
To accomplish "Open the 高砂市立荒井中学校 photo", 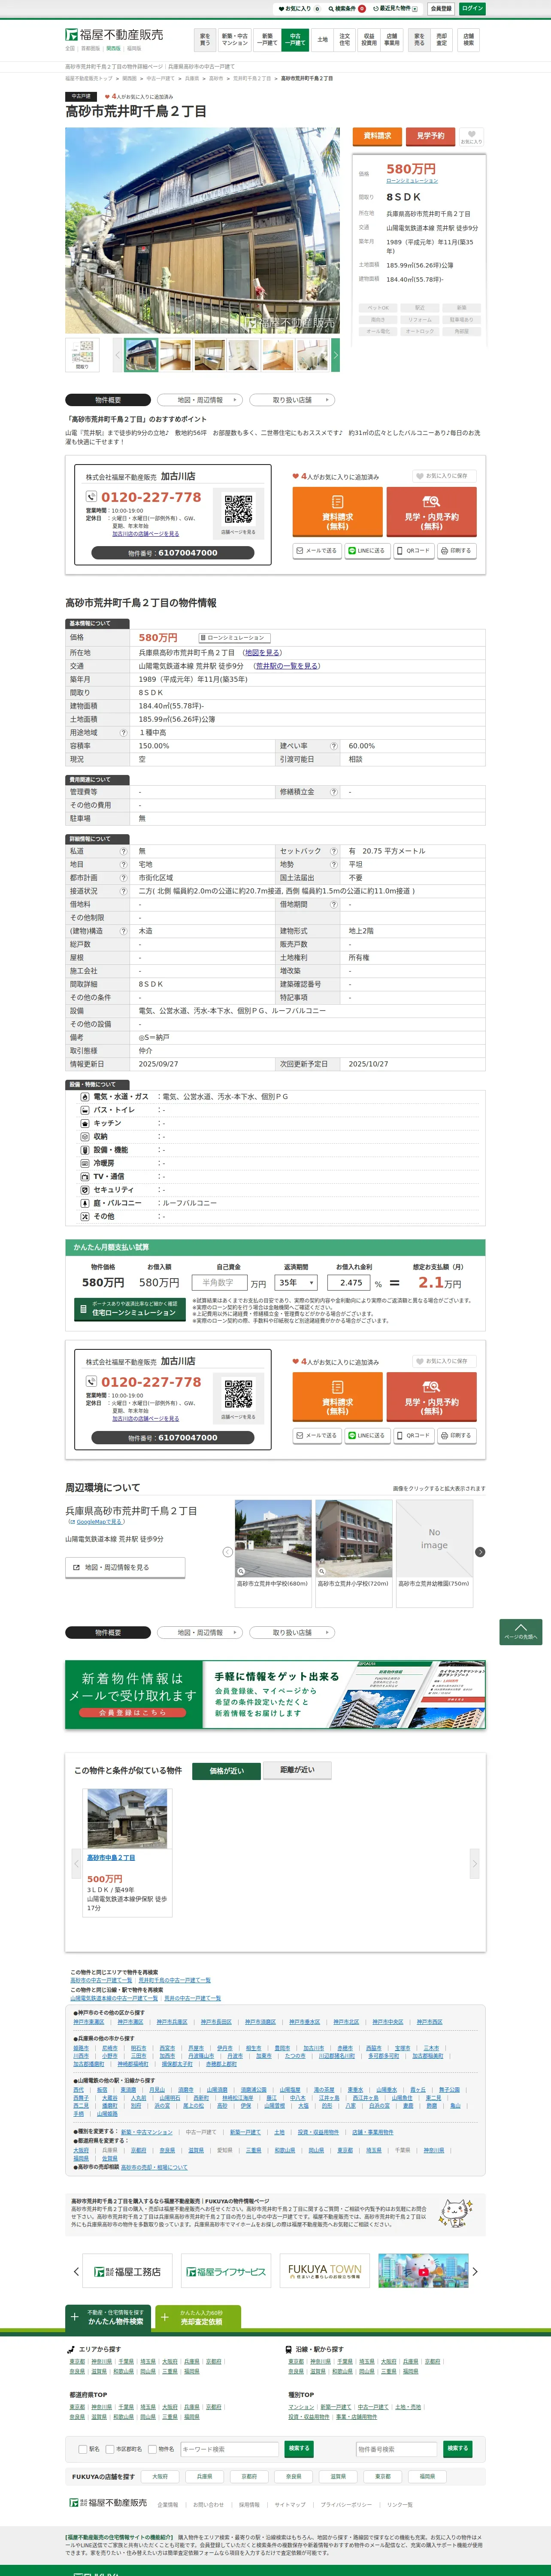I will (x=273, y=1538).
